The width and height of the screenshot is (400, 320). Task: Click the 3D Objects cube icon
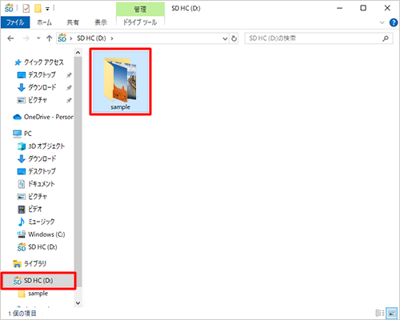point(22,146)
